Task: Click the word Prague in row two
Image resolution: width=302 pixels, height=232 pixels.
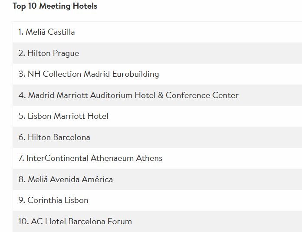Action: click(x=66, y=53)
